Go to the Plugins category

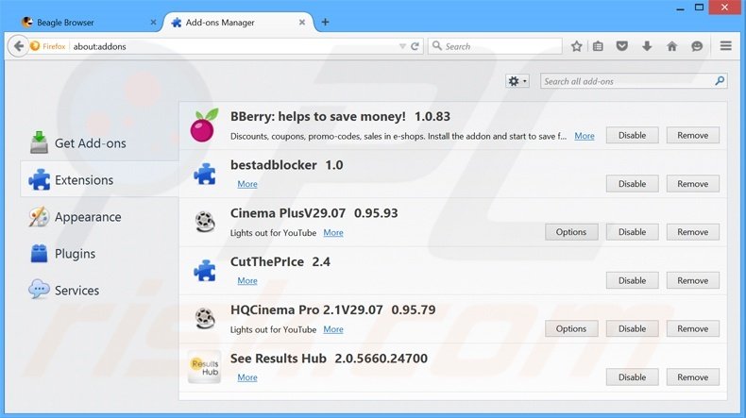point(99,254)
